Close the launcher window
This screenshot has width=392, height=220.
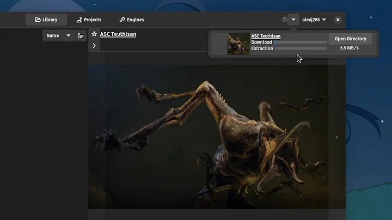(x=338, y=20)
